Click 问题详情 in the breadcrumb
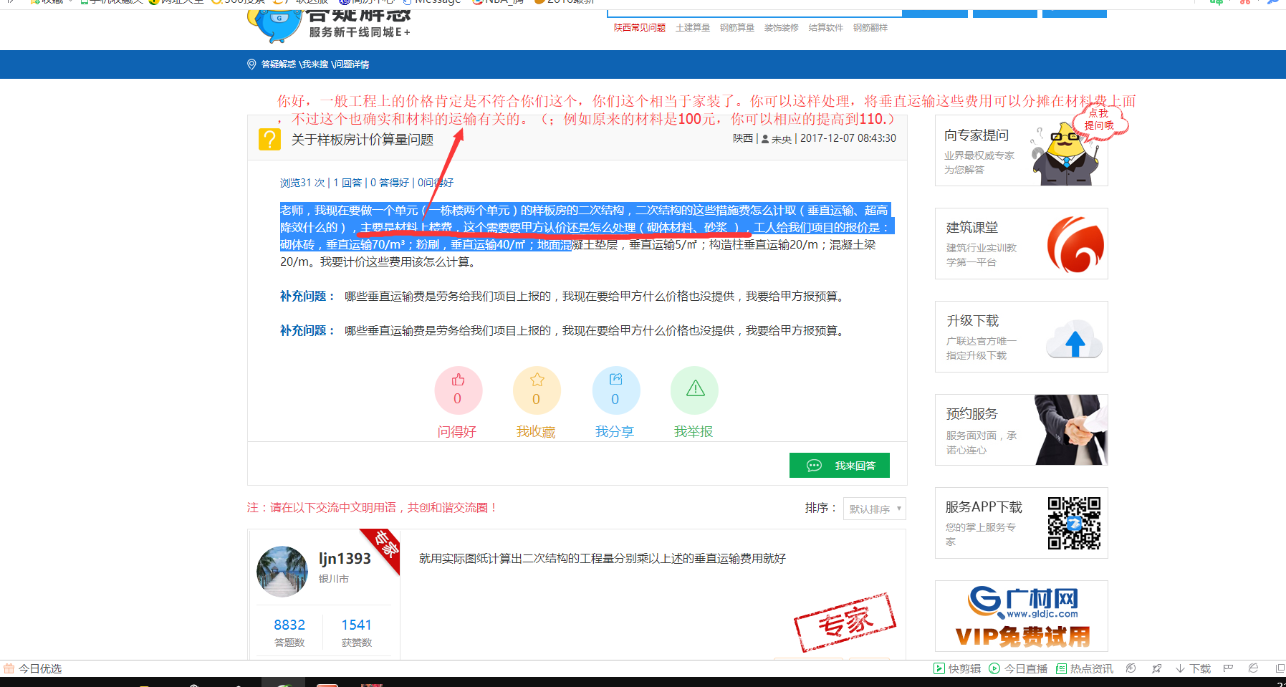The height and width of the screenshot is (687, 1286). coord(351,64)
